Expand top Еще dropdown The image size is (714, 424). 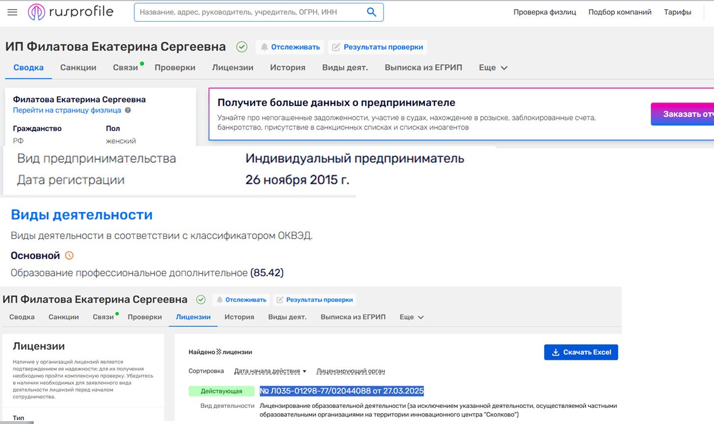(x=493, y=68)
